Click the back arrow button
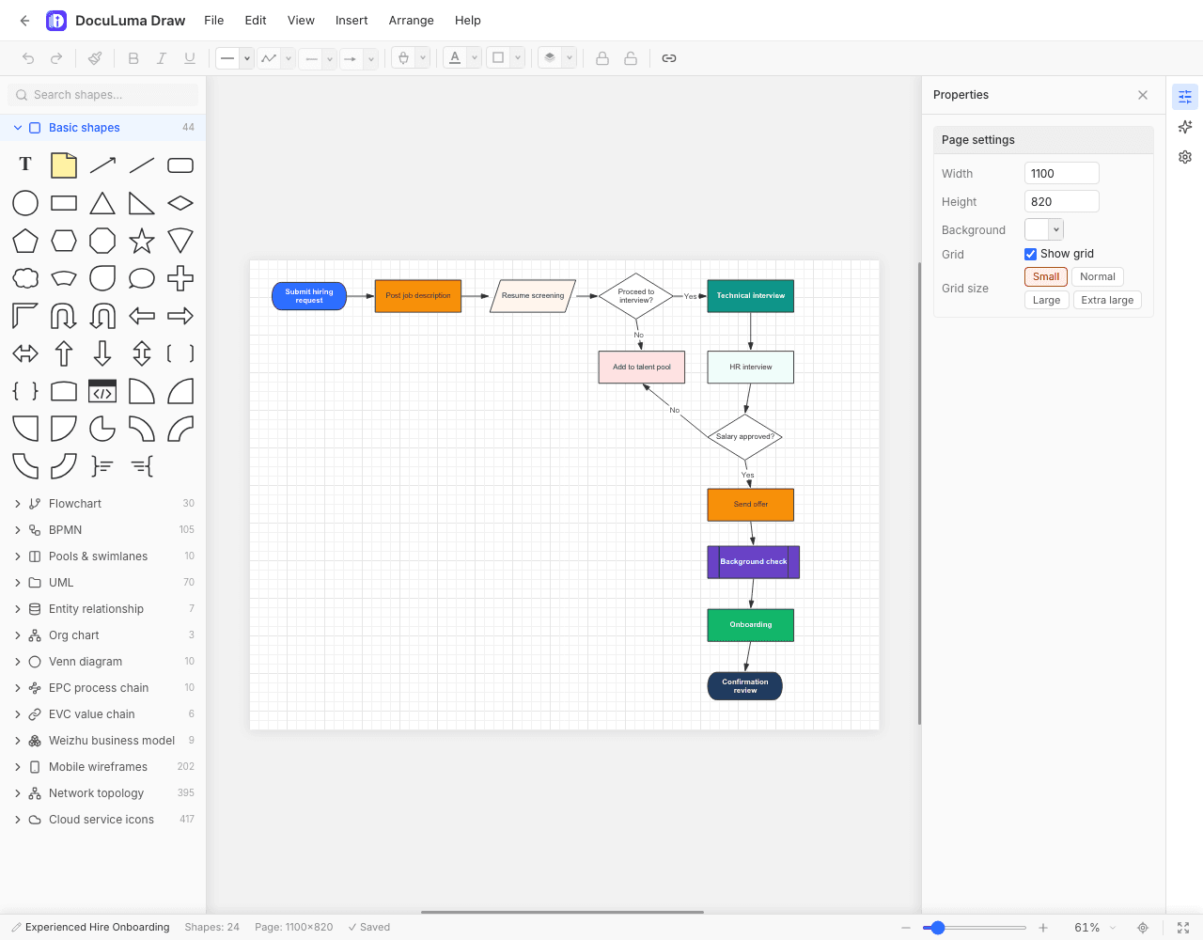Screen dimensions: 1203x940 tap(24, 20)
